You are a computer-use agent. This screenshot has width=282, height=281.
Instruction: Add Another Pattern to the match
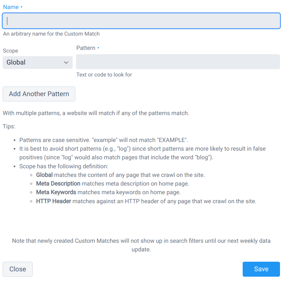coord(39,94)
